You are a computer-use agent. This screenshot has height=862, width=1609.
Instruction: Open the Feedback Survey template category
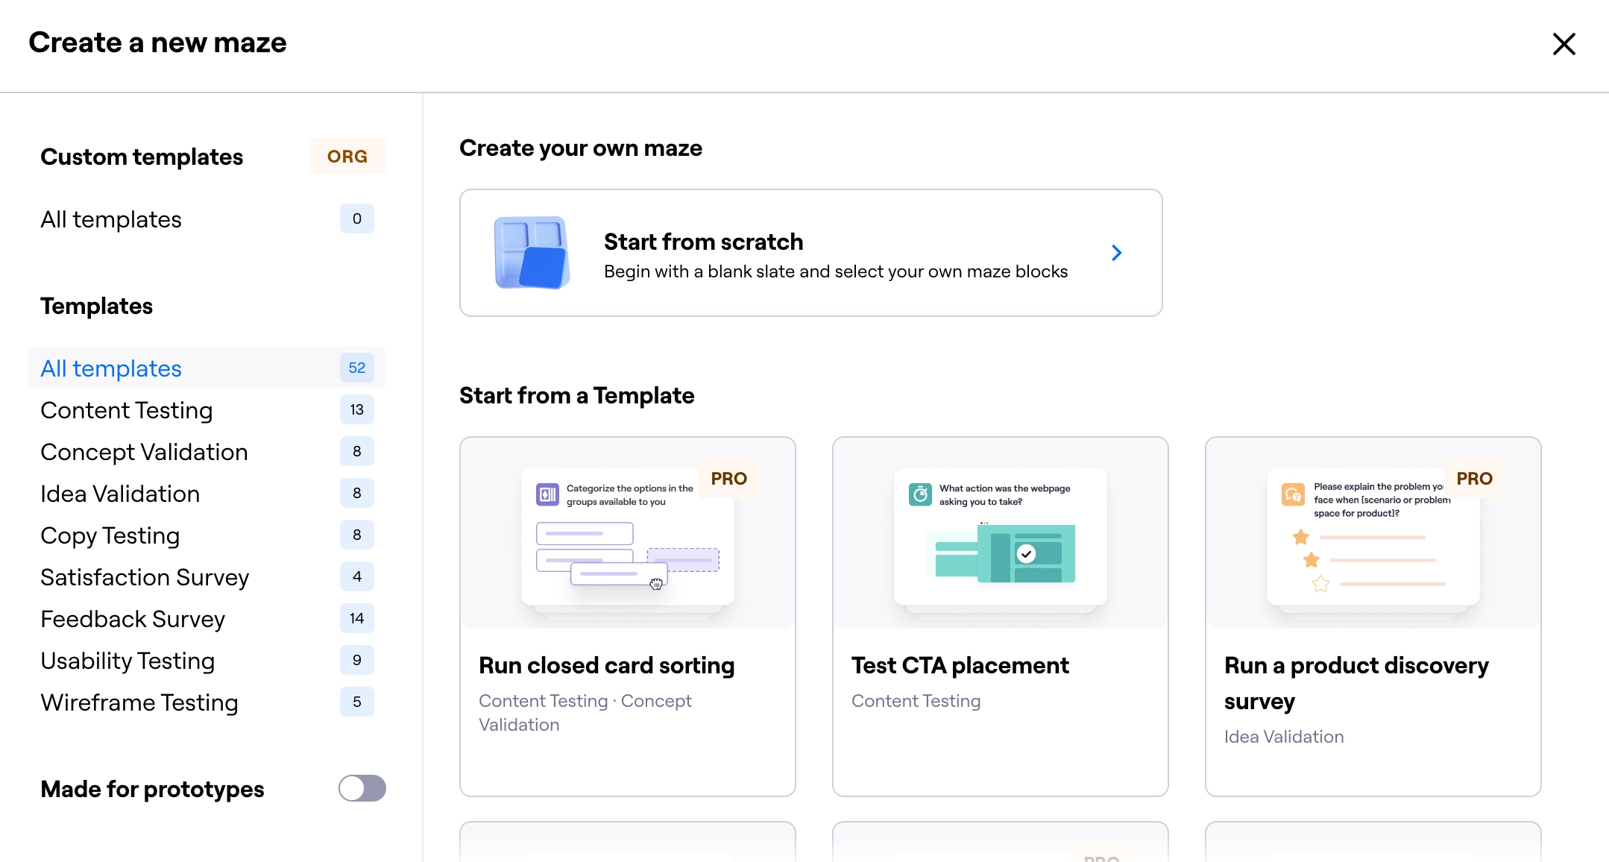133,619
